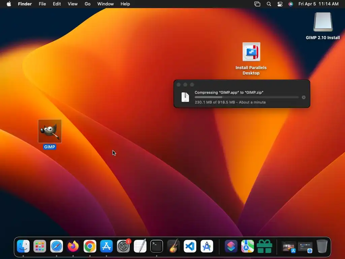Click the zip file icon in progress window
Image resolution: width=345 pixels, height=259 pixels.
185,97
